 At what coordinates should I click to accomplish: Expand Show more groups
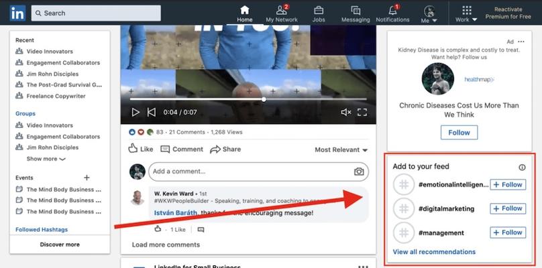(x=46, y=159)
